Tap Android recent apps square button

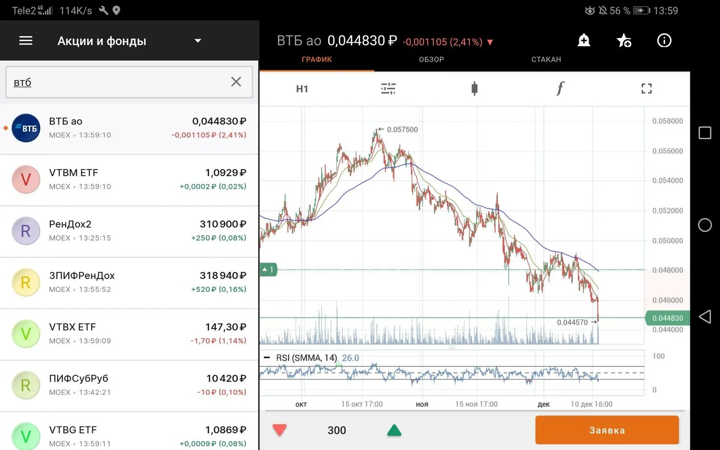(x=705, y=133)
